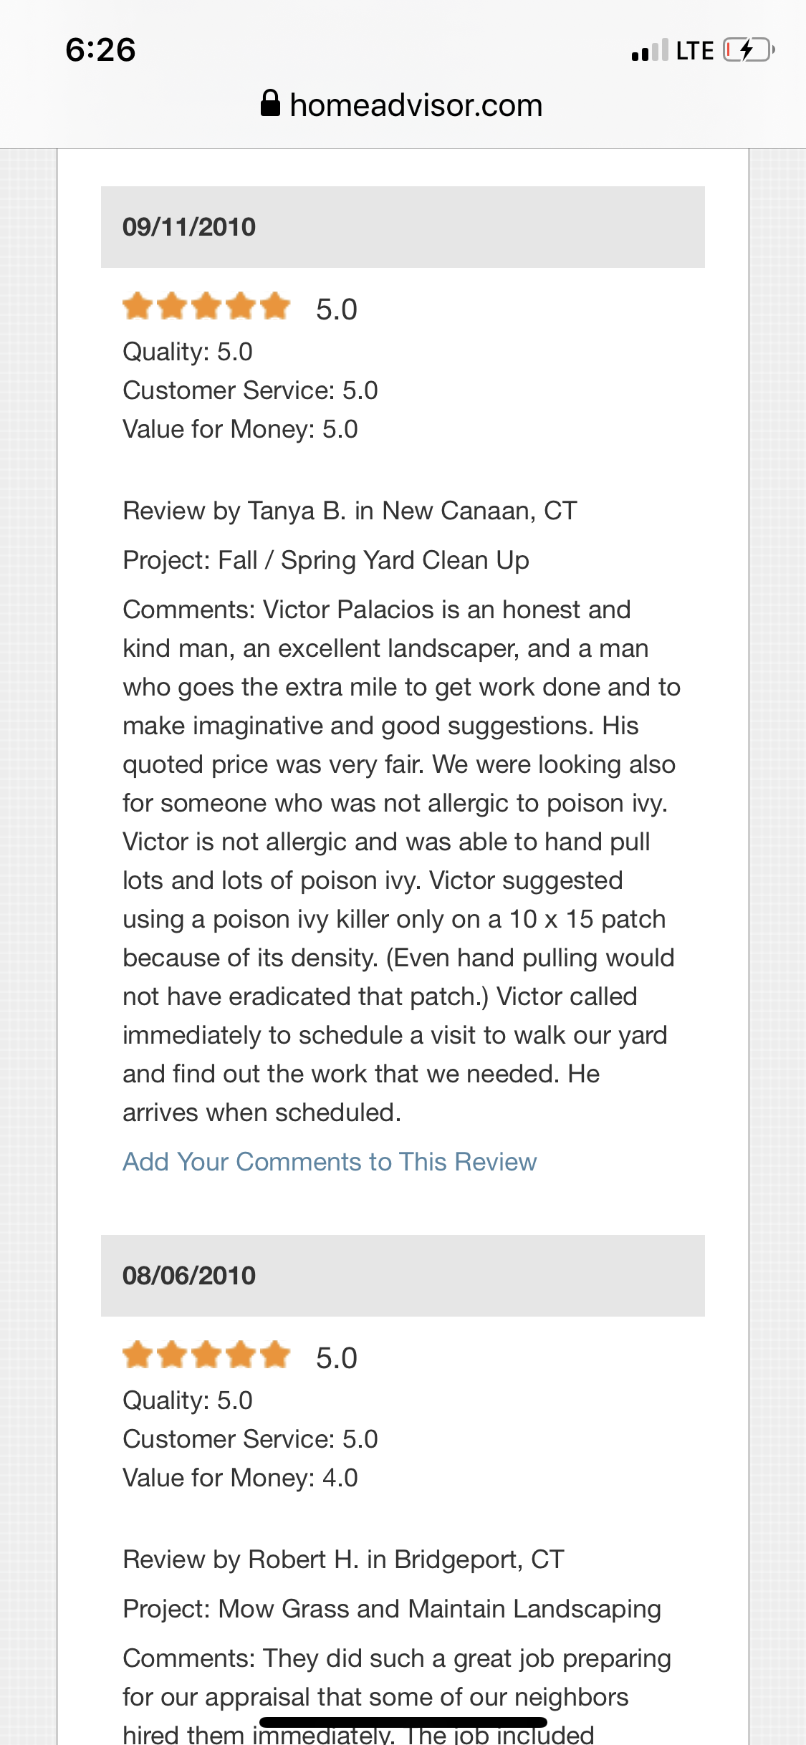Tap the homeadvisor.com address bar
This screenshot has width=806, height=1745.
(x=403, y=105)
